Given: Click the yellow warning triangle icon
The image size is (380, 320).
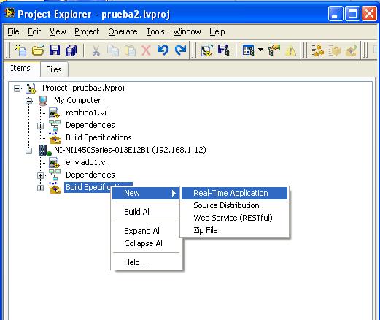Looking at the screenshot, I should 291,51.
